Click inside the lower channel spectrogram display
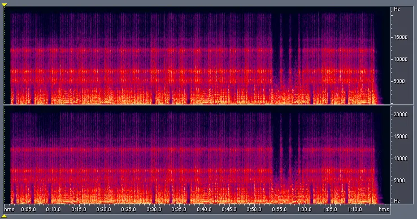Viewport: 417px width, 219px height. coord(197,155)
